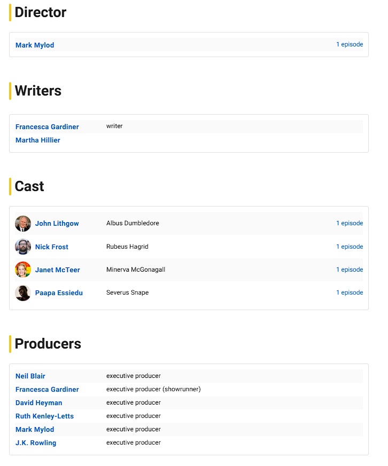Select Paapa Essiedu's avatar image
The image size is (388, 466).
[23, 293]
